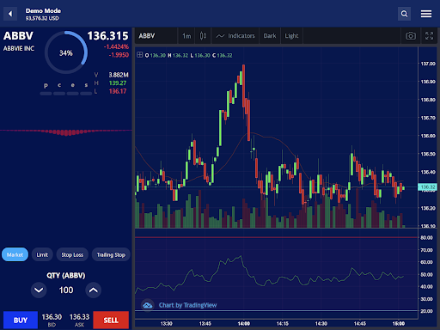Switch chart to Light theme
Screen dimensions: 440x330
tap(291, 36)
